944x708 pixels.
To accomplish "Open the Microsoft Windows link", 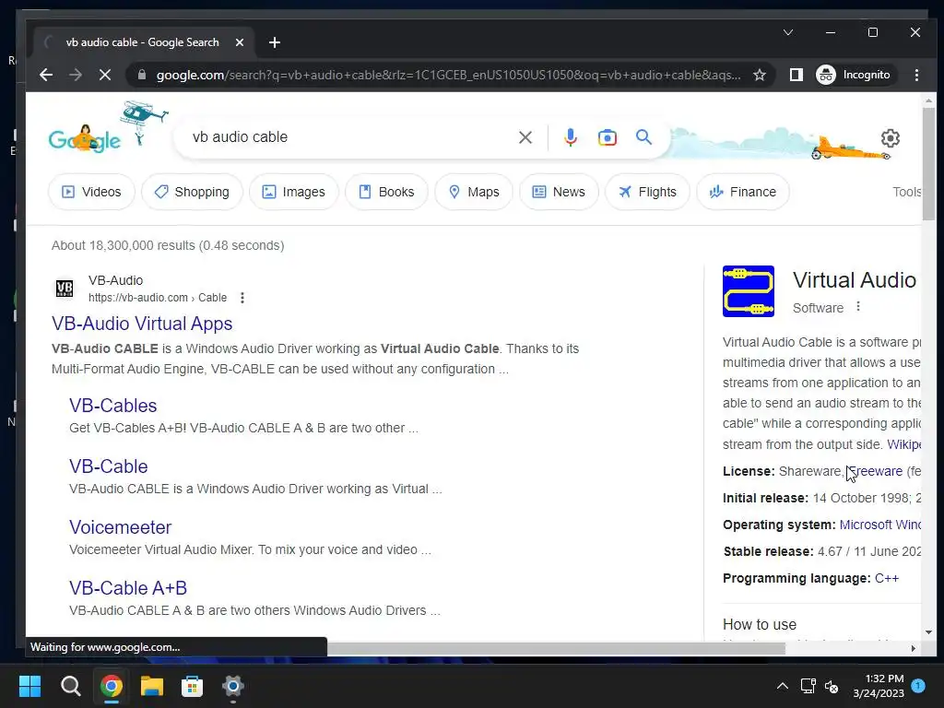I will tap(880, 525).
